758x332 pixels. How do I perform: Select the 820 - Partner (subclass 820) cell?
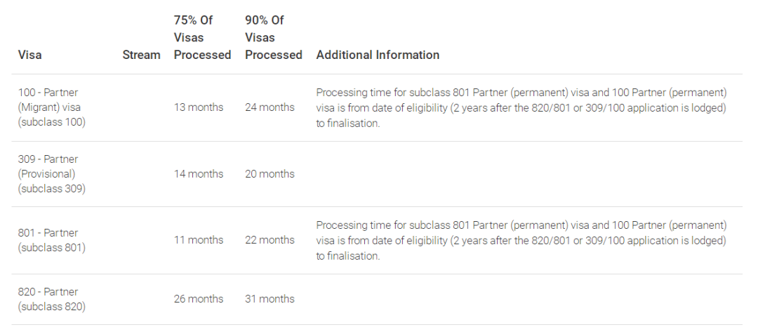[x=52, y=299]
